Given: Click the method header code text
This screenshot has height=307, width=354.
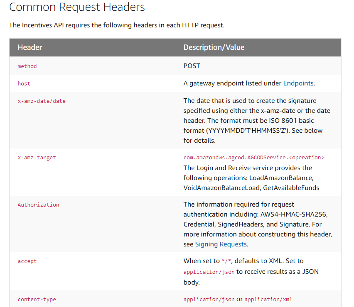Looking at the screenshot, I should click(27, 66).
